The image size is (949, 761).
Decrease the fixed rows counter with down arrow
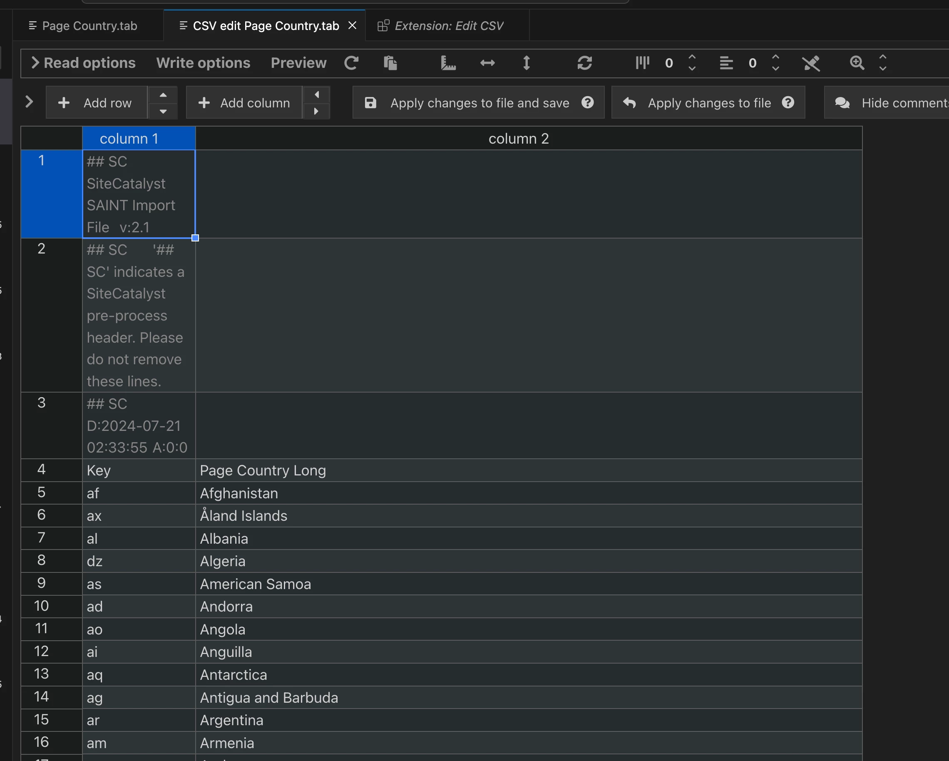[x=775, y=69]
